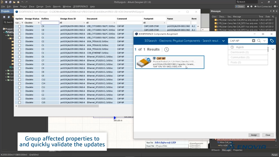Open the Design Item ID filter dropdown
The height and width of the screenshot is (157, 279).
84,23
